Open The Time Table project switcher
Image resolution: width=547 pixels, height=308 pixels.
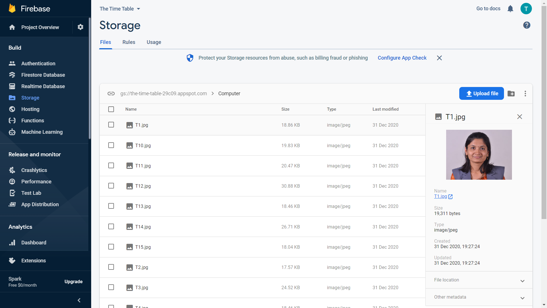point(120,9)
